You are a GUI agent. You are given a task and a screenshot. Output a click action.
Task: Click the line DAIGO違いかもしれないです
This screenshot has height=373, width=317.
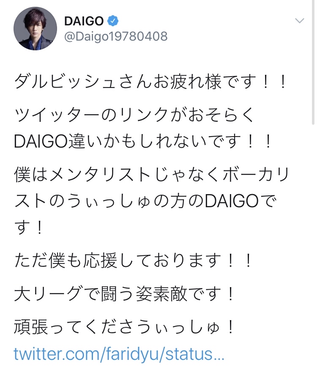pyautogui.click(x=143, y=141)
